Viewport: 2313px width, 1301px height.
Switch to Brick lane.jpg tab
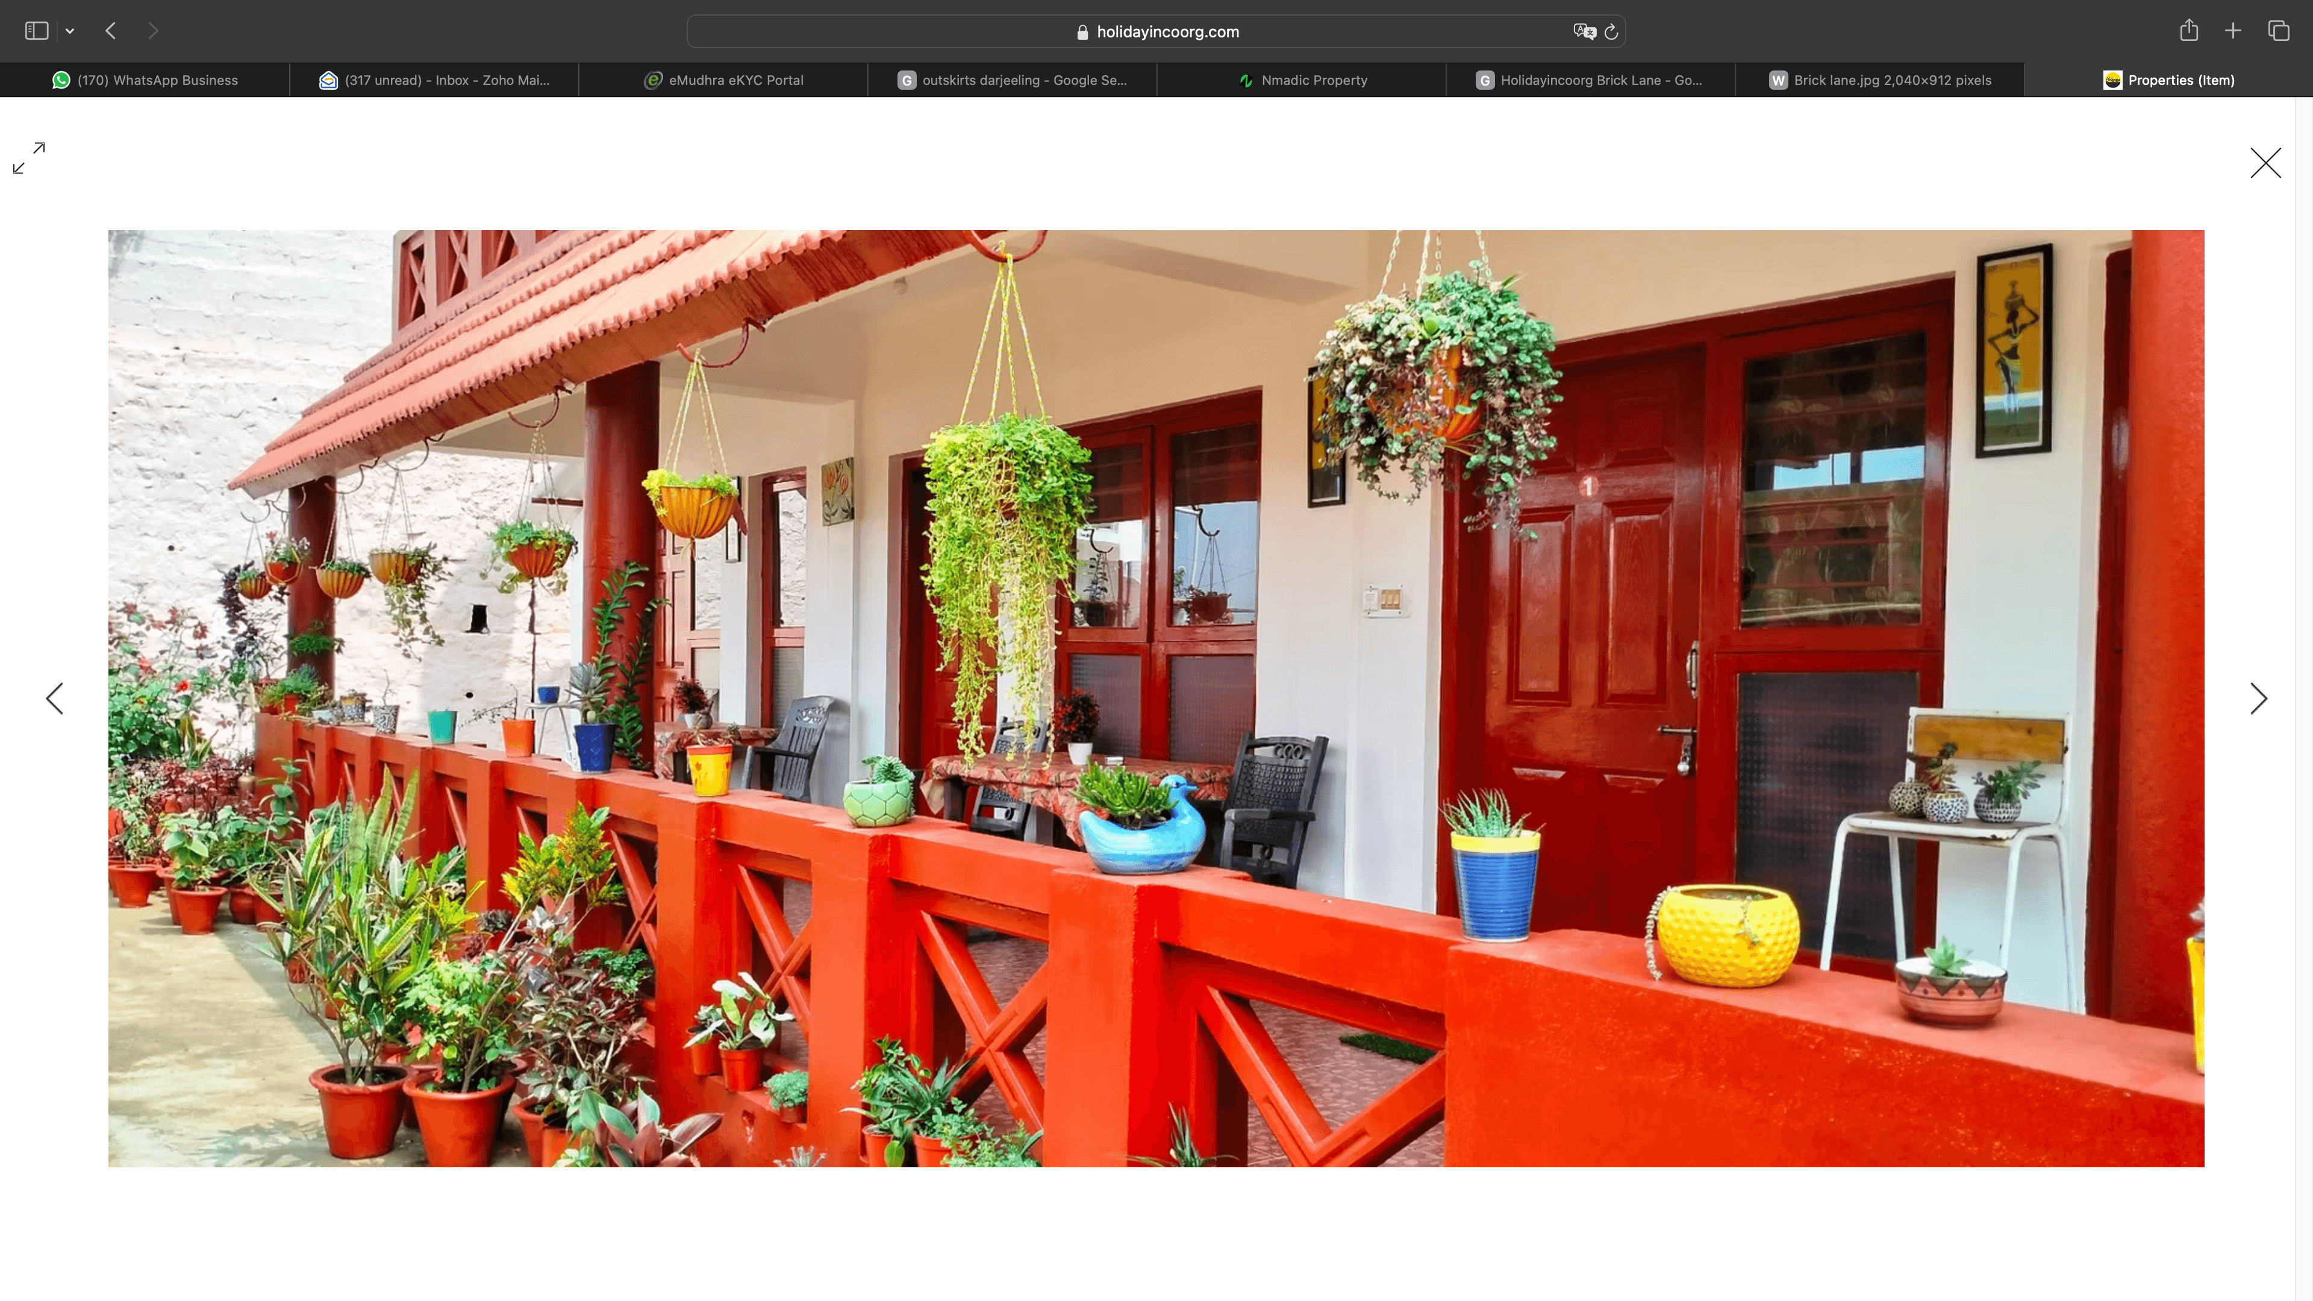point(1880,80)
